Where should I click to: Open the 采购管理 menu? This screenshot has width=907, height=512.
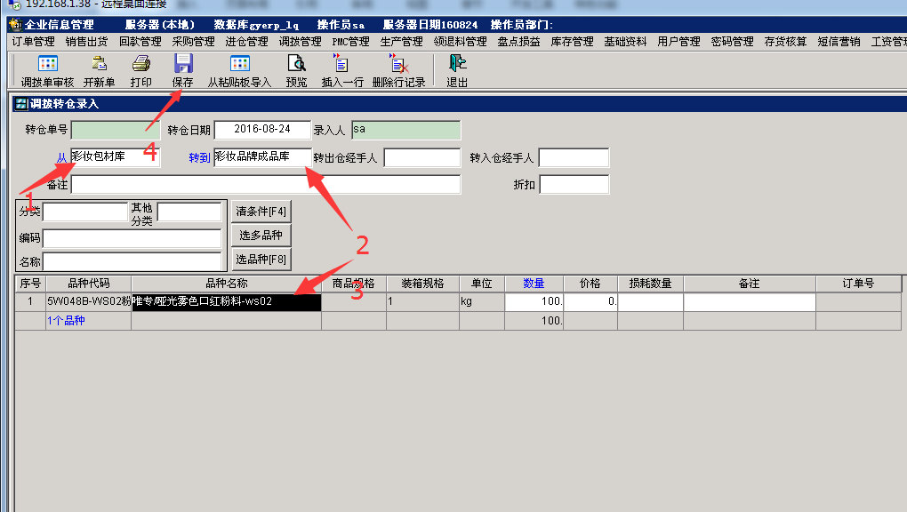click(193, 41)
